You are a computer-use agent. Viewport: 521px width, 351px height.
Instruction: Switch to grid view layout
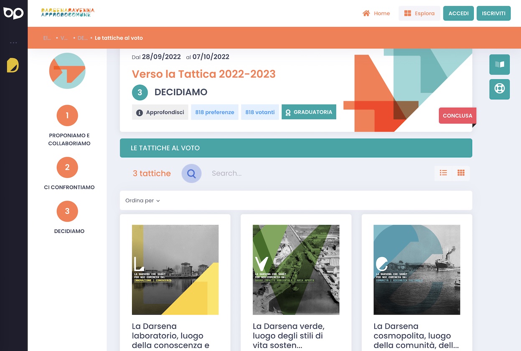coord(461,173)
